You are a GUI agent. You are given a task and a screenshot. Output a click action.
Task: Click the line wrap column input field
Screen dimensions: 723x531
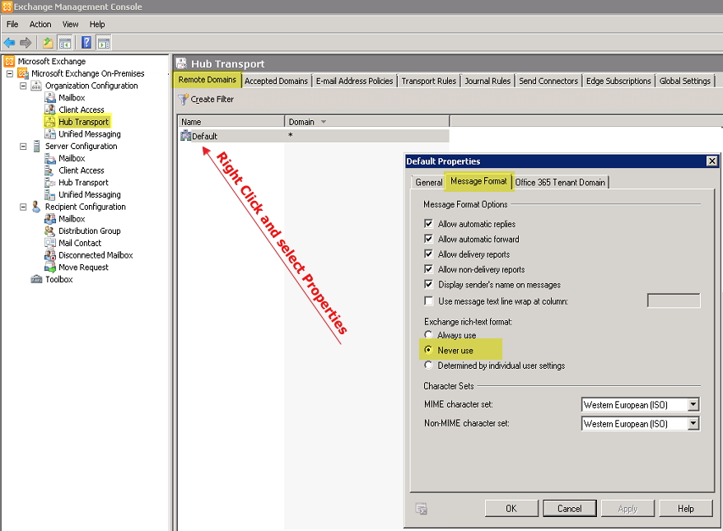(x=674, y=300)
